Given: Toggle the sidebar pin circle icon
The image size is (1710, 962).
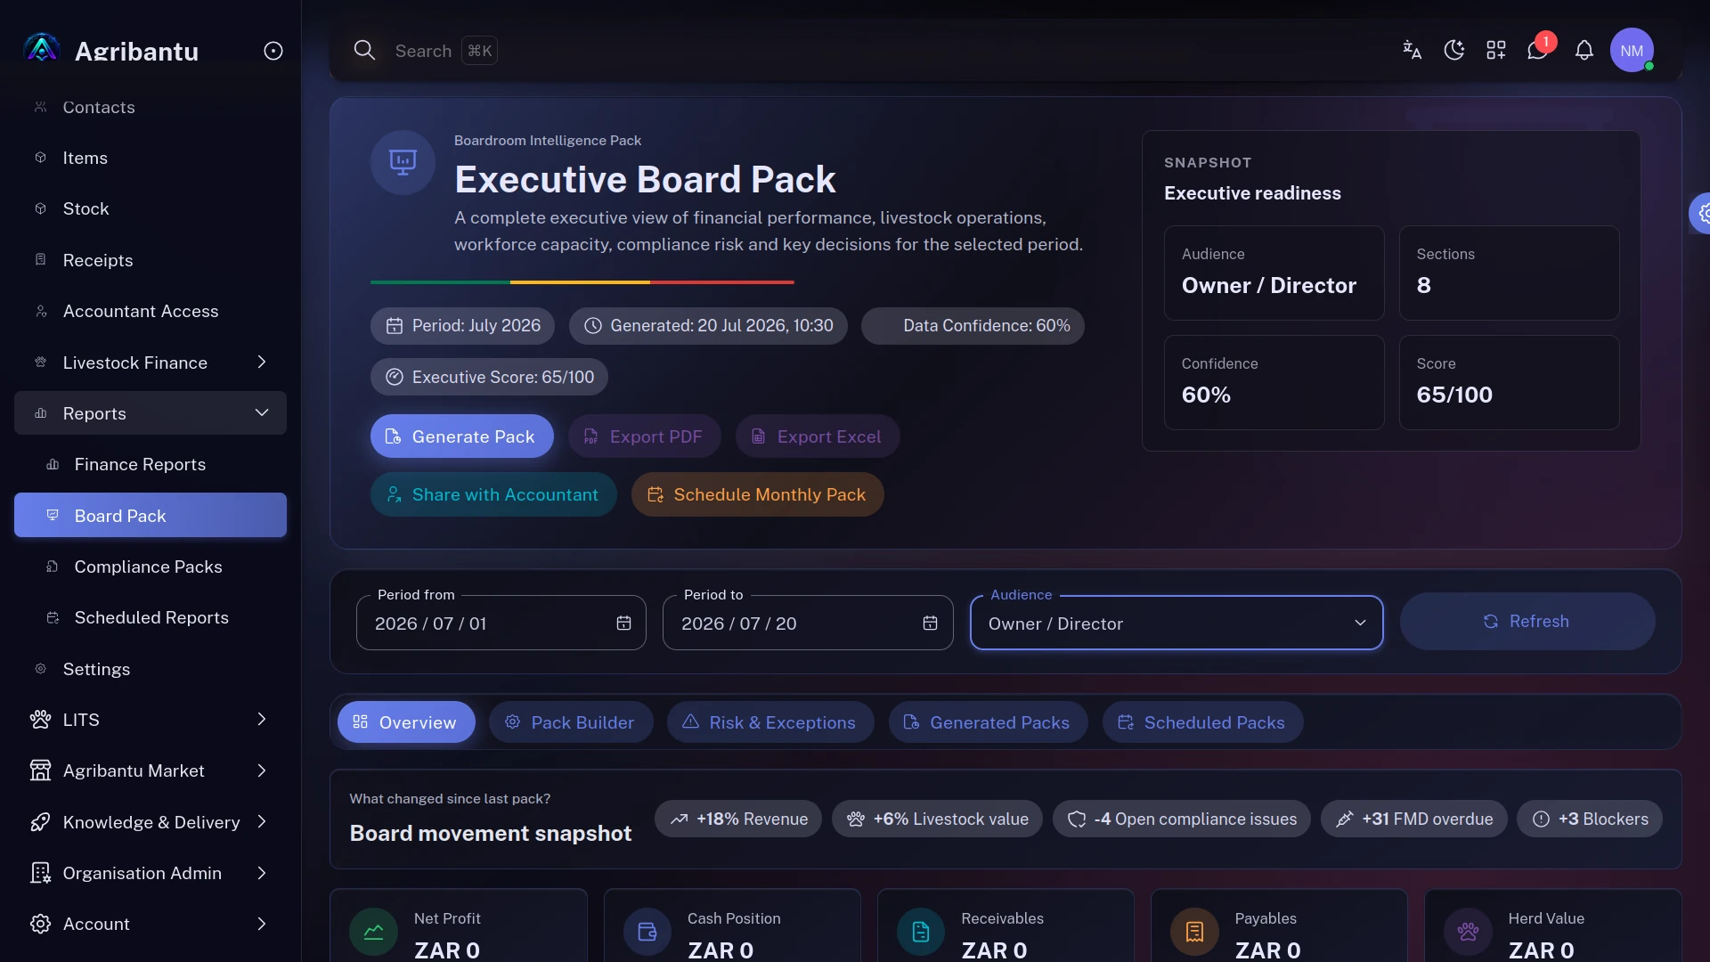Looking at the screenshot, I should click(x=273, y=51).
